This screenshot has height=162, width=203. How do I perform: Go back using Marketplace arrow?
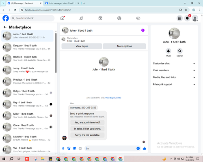point(5,27)
